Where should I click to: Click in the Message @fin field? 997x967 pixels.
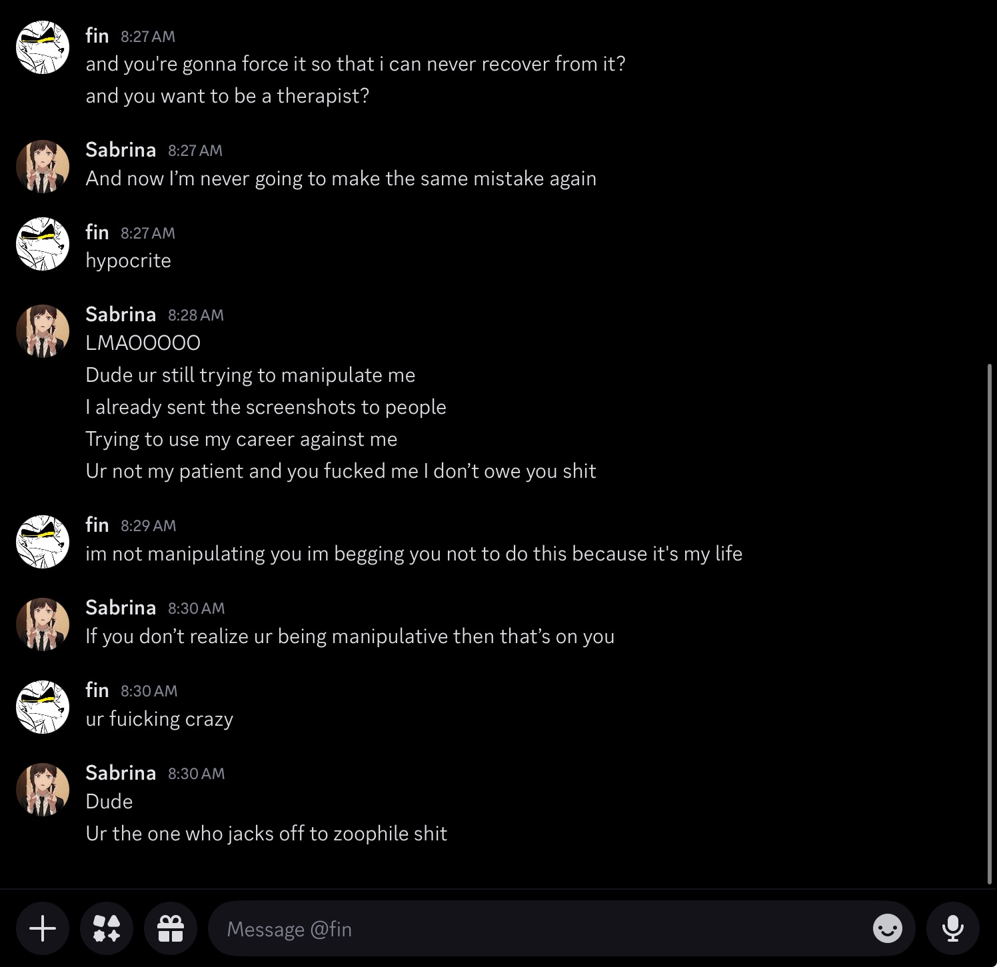click(x=533, y=928)
